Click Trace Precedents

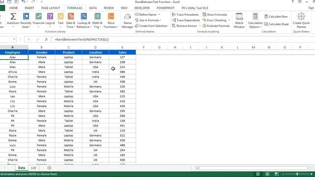click(x=185, y=15)
